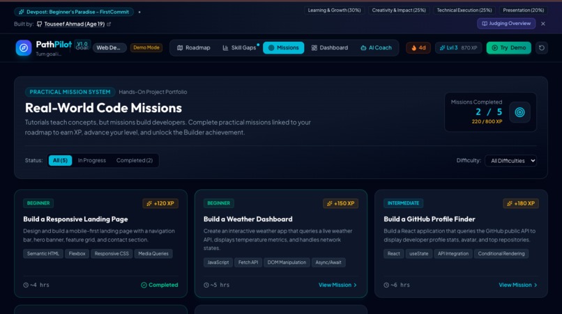Viewport: 562px width, 314px height.
Task: Click the DOM Manipulation tag
Action: click(287, 262)
